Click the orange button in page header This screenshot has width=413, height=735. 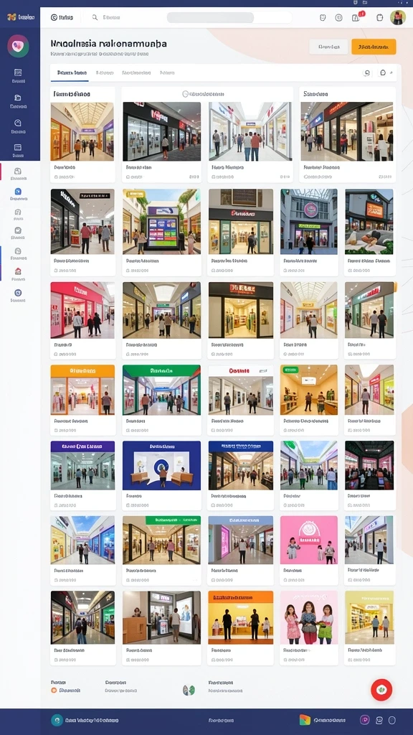point(374,47)
